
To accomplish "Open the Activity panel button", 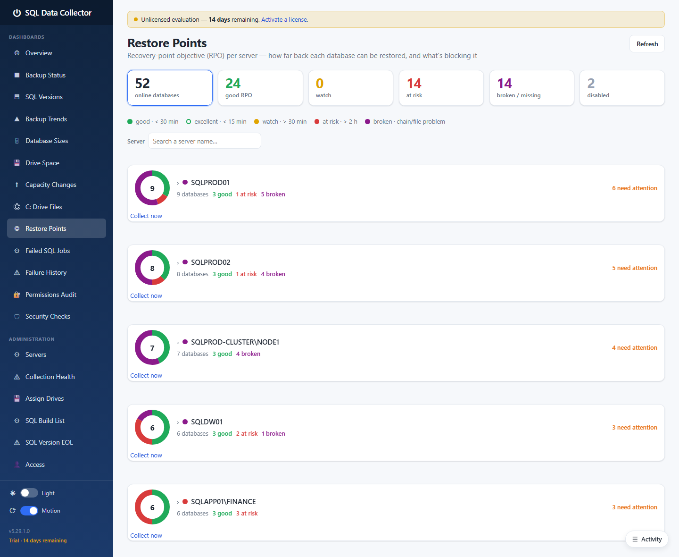I will point(647,539).
